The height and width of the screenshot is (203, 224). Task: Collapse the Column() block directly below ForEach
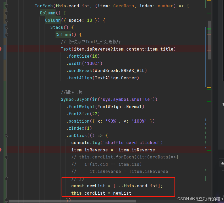pyautogui.click(x=7, y=13)
